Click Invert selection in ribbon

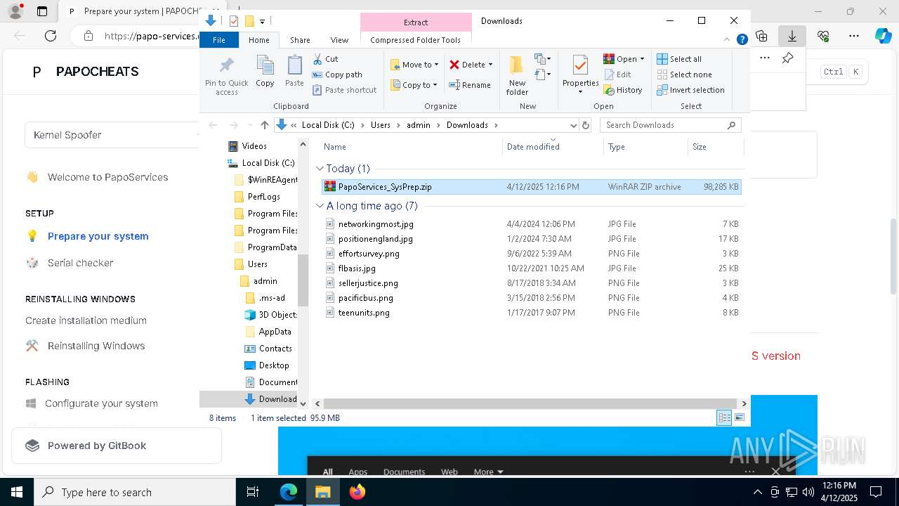coord(690,90)
